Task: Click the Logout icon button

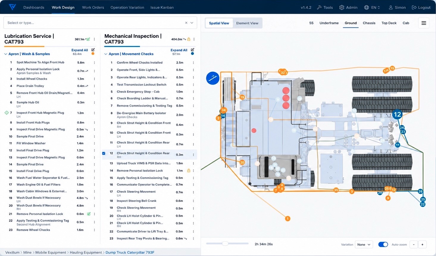Action: tap(421, 7)
